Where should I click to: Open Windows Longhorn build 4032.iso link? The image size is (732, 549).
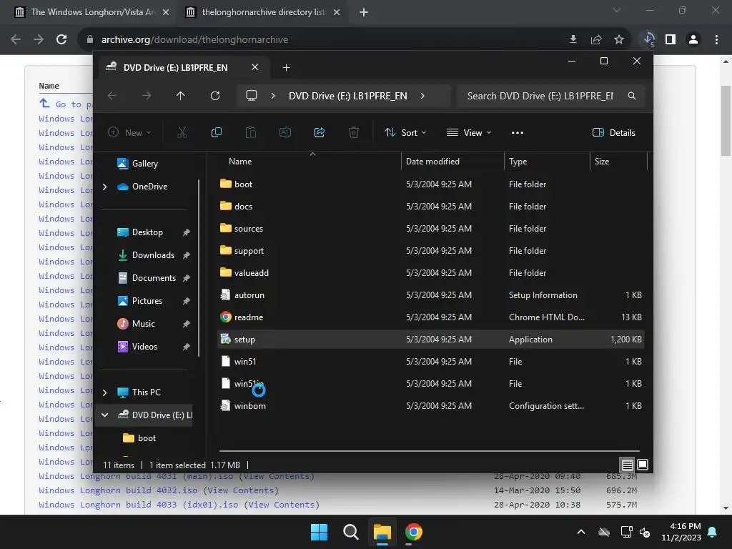coord(118,490)
